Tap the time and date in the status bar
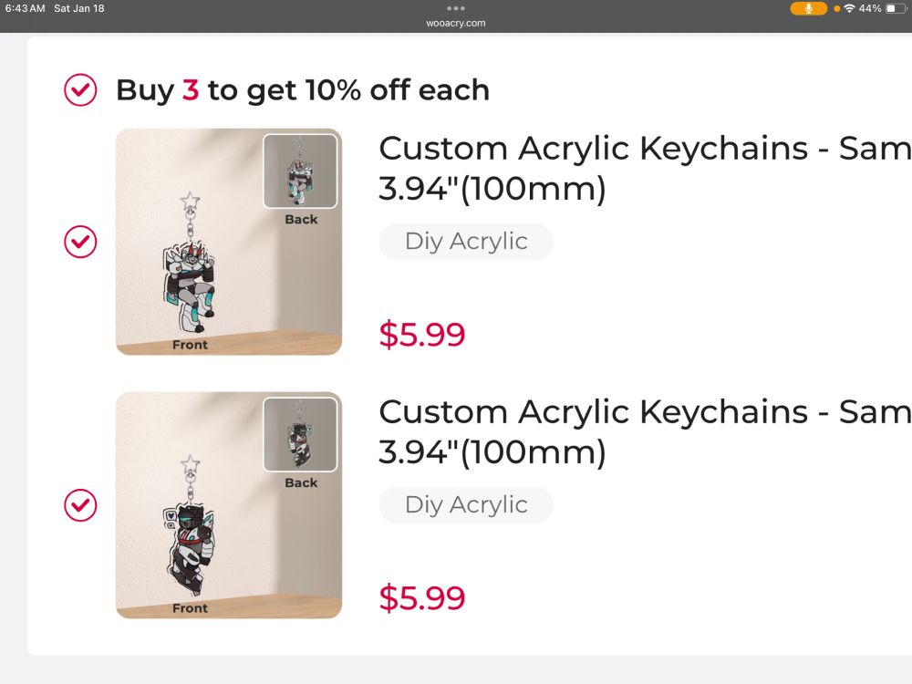The width and height of the screenshot is (912, 684). (55, 9)
